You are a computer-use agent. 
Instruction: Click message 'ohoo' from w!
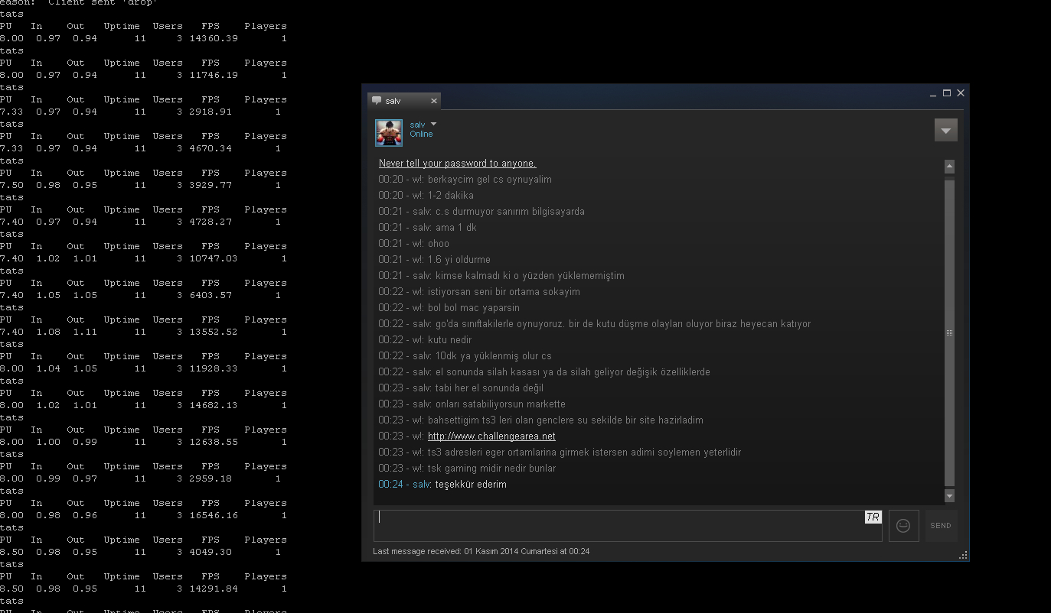point(439,244)
